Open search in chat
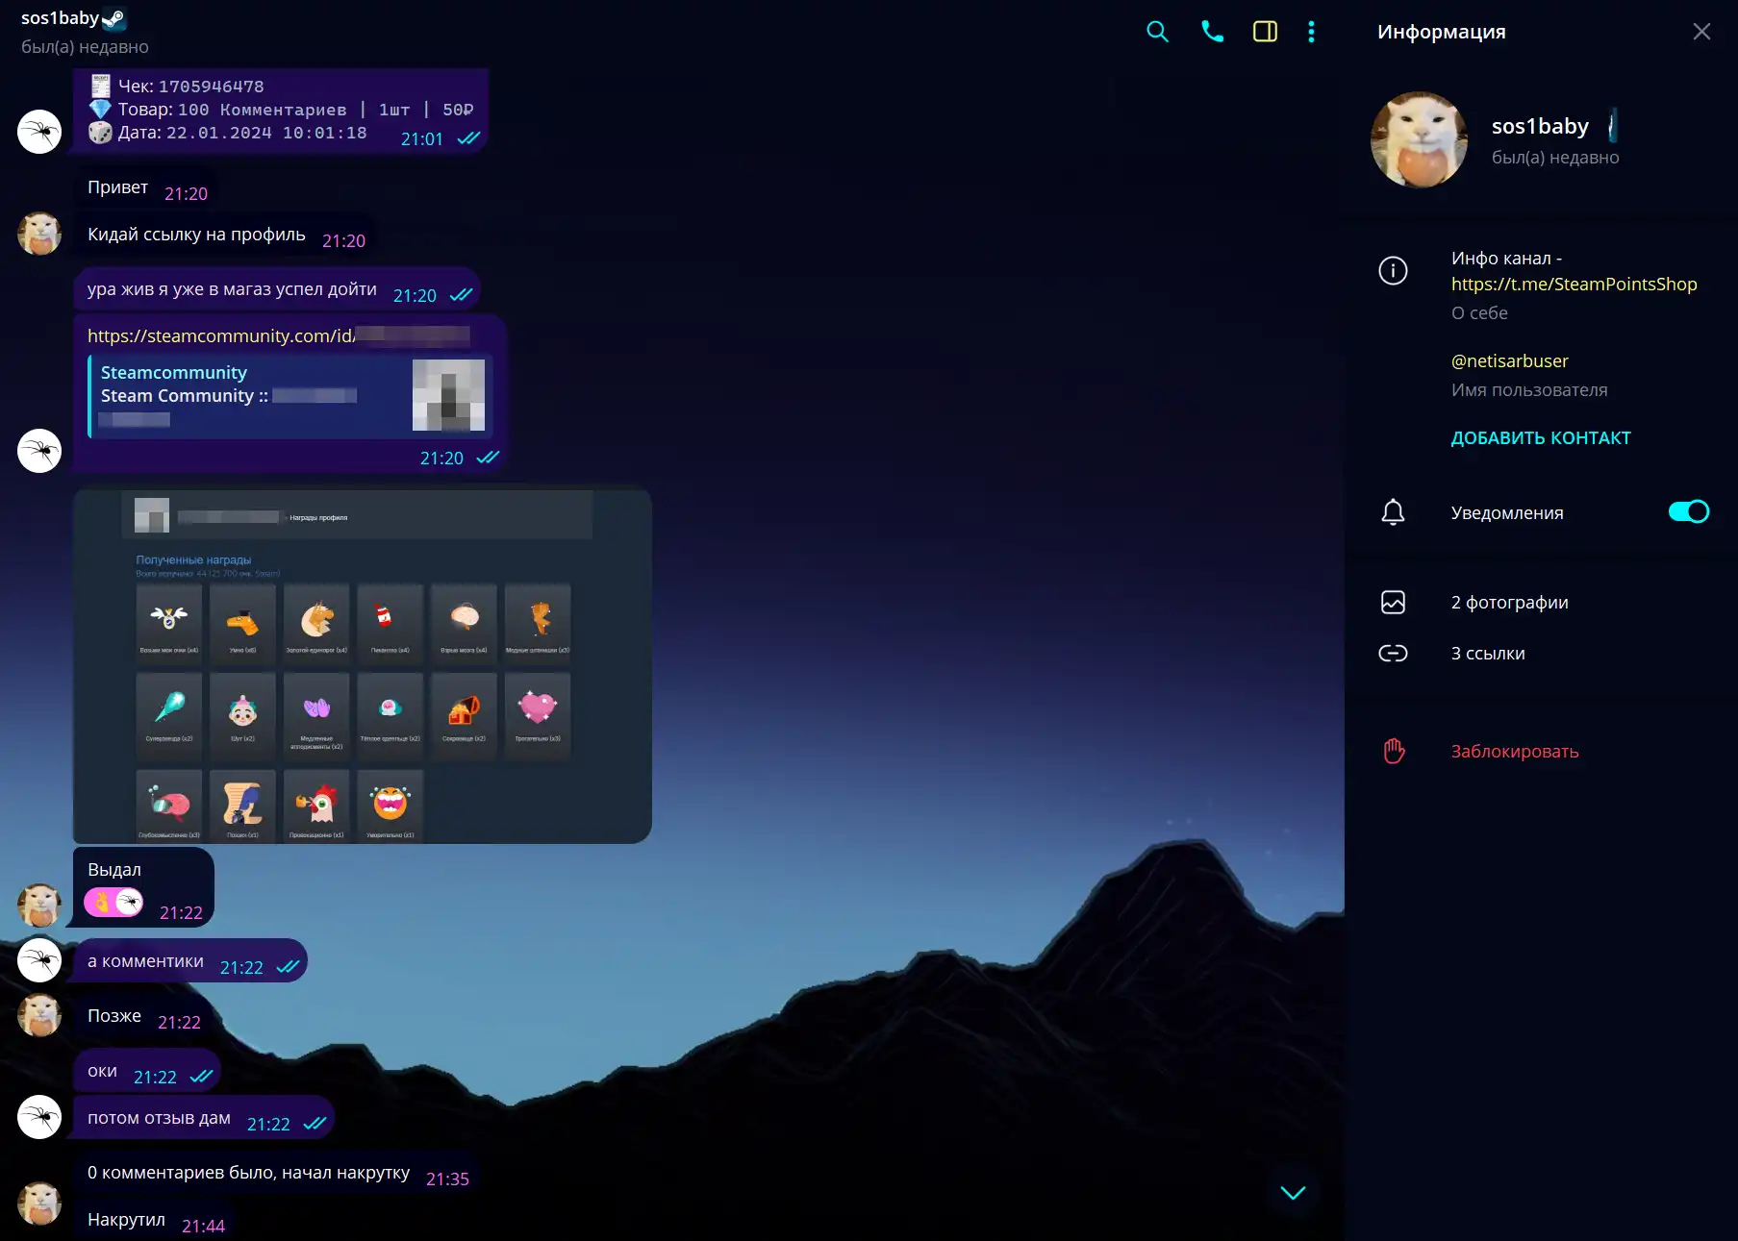The image size is (1738, 1241). [x=1157, y=32]
